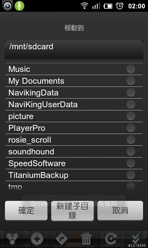This screenshot has width=148, height=248.
Task: Select the TitaniumBackup radio button
Action: 131,175
